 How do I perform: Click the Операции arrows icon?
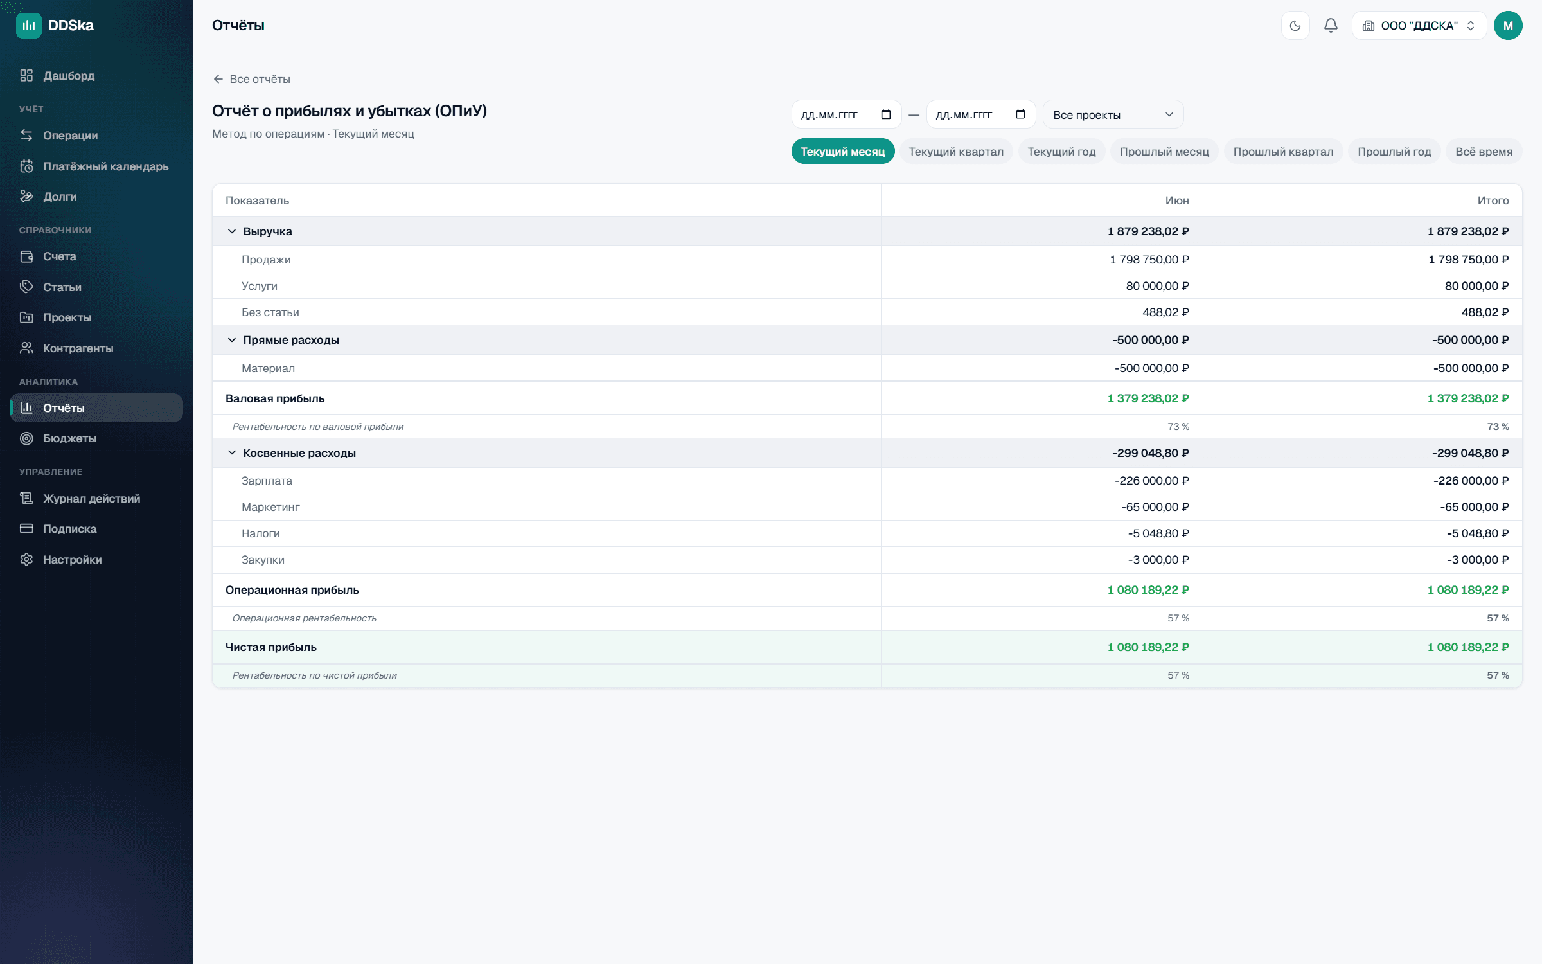pos(26,136)
